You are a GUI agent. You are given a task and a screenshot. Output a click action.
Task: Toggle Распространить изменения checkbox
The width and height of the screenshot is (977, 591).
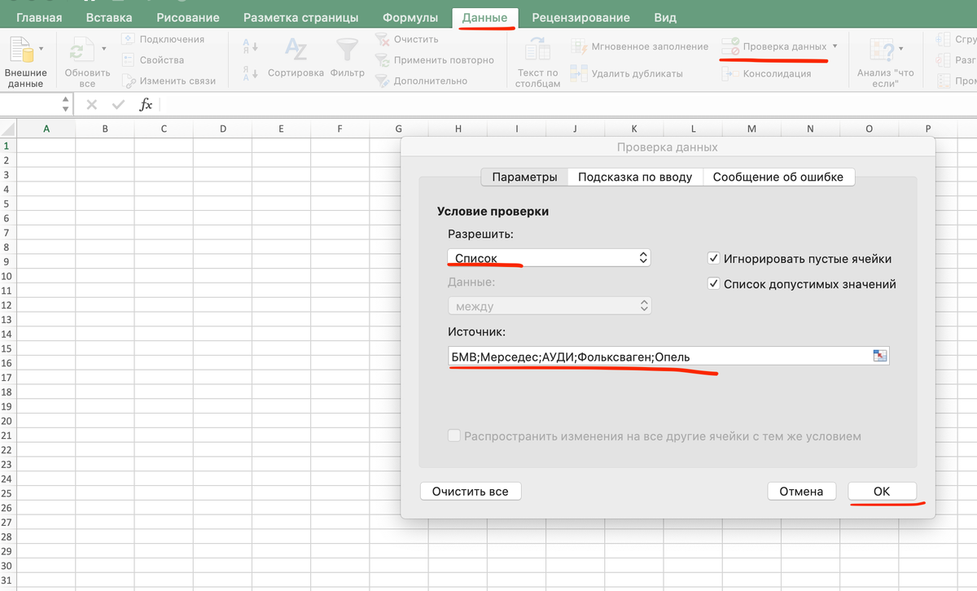[453, 436]
